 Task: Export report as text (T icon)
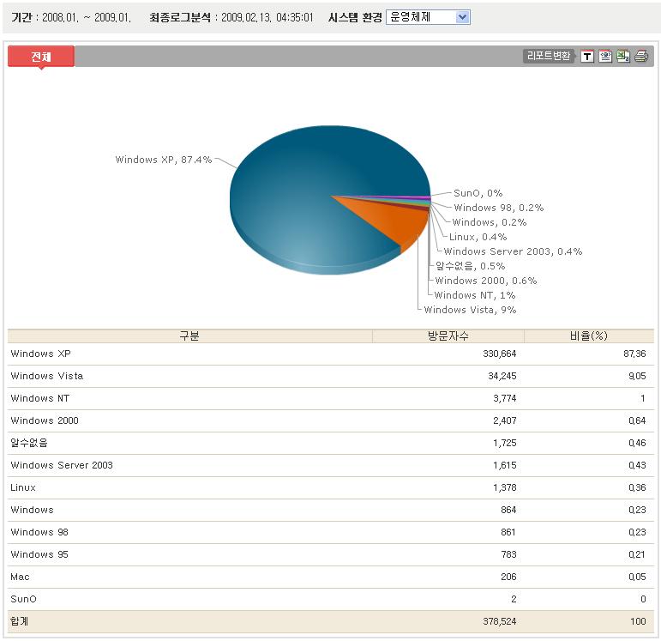[586, 56]
